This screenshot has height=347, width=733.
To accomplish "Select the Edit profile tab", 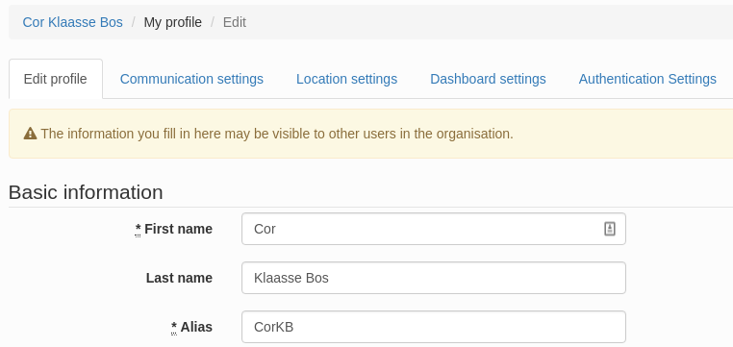I will tap(56, 79).
